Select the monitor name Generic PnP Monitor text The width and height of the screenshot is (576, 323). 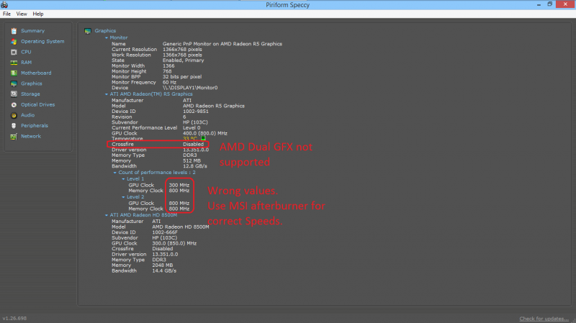pos(222,44)
